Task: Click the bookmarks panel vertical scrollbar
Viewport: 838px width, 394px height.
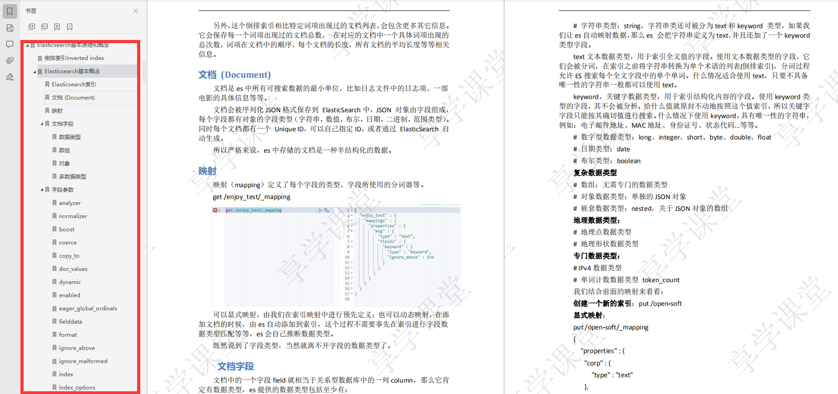Action: 144,71
